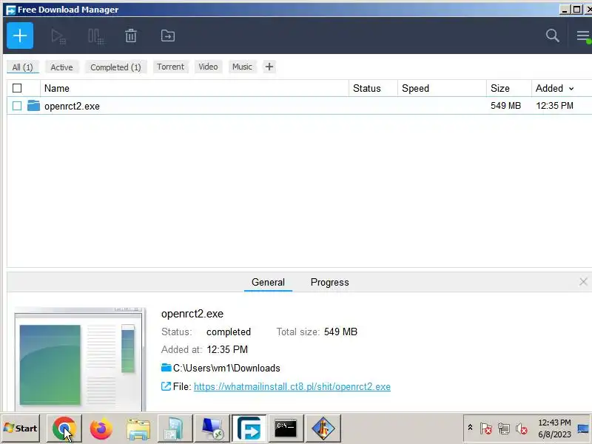Open the hamburger main menu

click(583, 36)
